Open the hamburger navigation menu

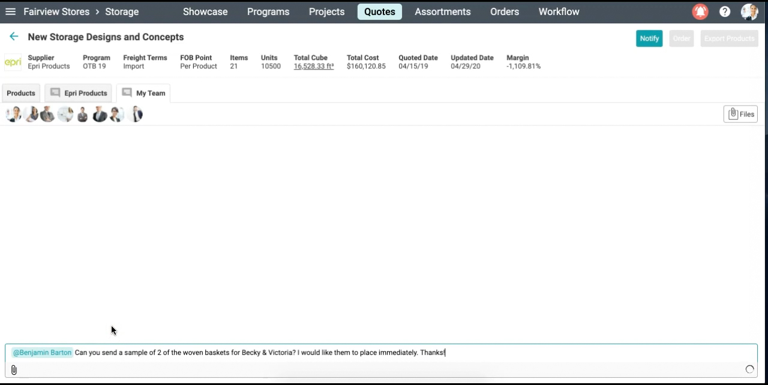(10, 11)
